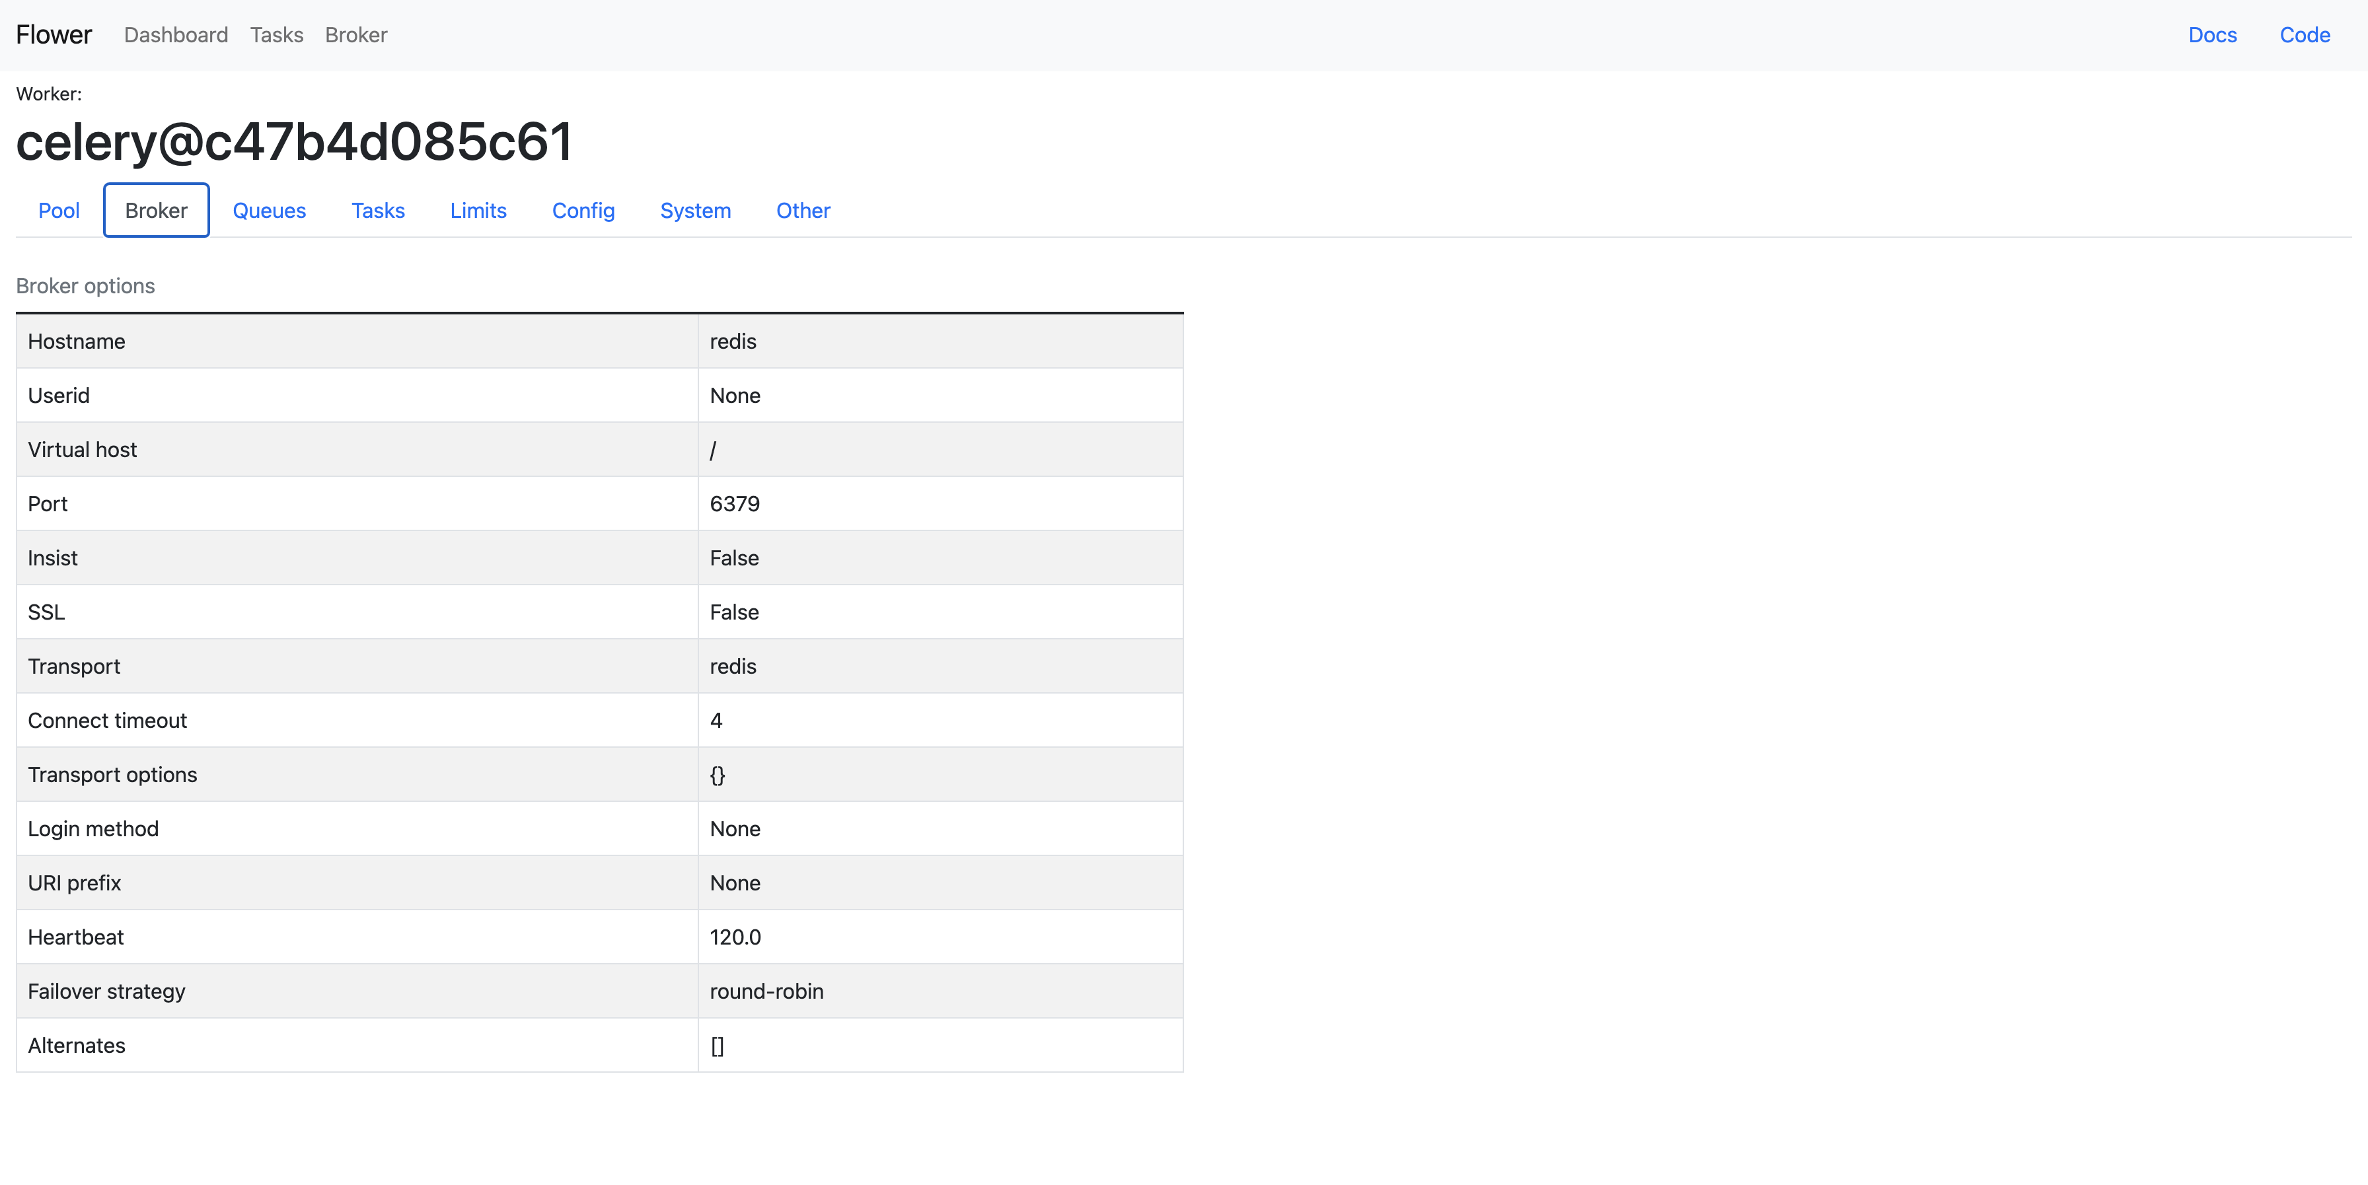Open the Tasks tab for this worker
This screenshot has width=2368, height=1185.
point(378,211)
